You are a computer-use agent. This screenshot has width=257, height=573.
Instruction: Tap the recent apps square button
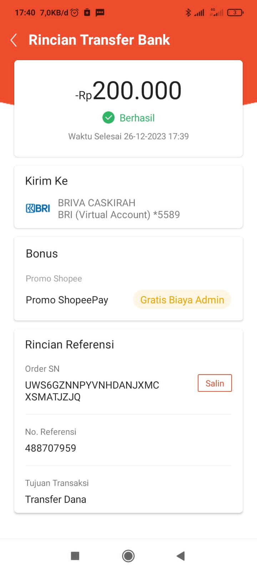tap(75, 555)
